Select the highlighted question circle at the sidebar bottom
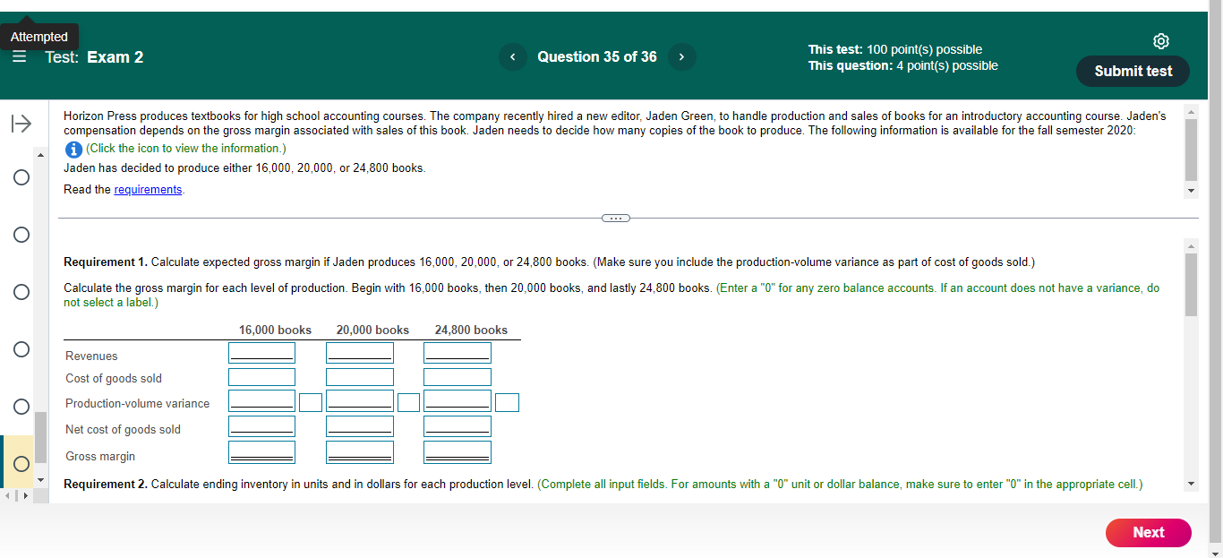 click(x=21, y=462)
